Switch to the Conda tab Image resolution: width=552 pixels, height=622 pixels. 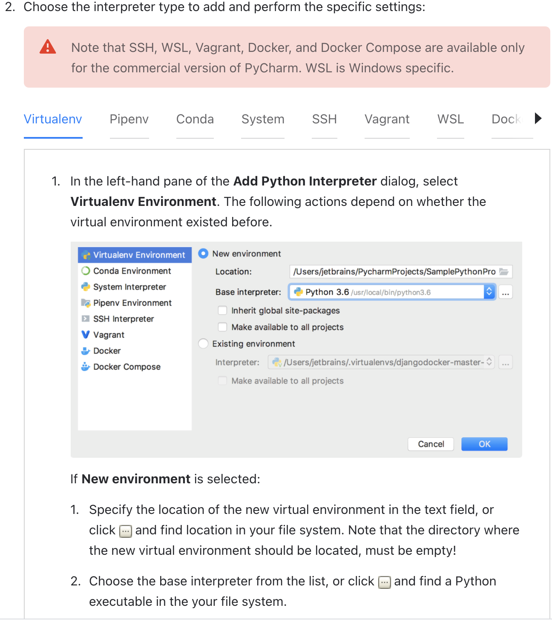click(195, 119)
